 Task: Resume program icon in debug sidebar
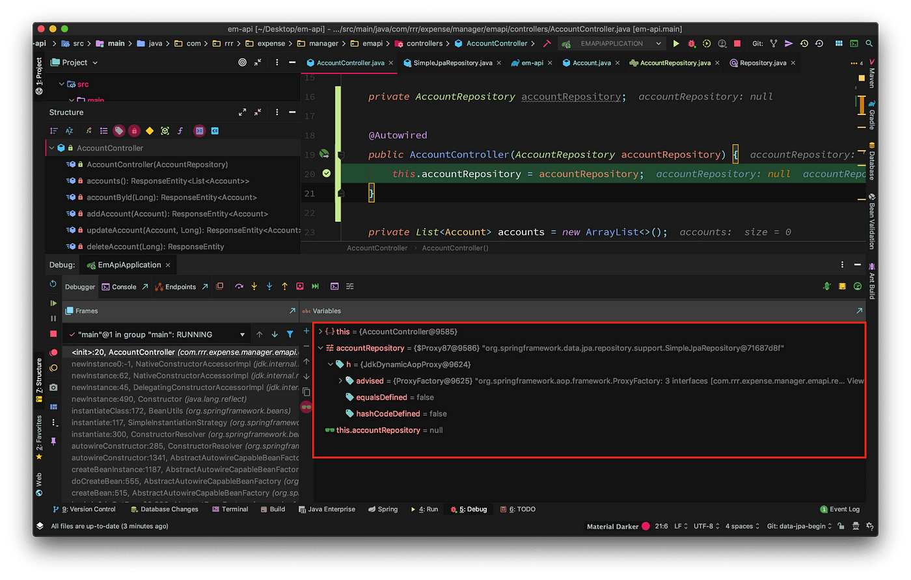point(53,303)
